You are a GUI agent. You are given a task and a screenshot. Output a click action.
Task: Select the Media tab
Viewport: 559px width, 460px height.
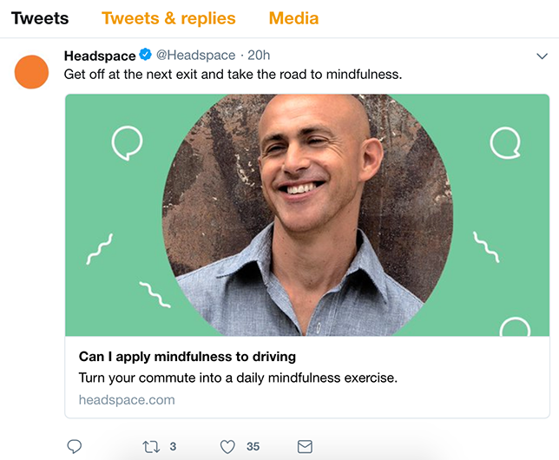[293, 18]
